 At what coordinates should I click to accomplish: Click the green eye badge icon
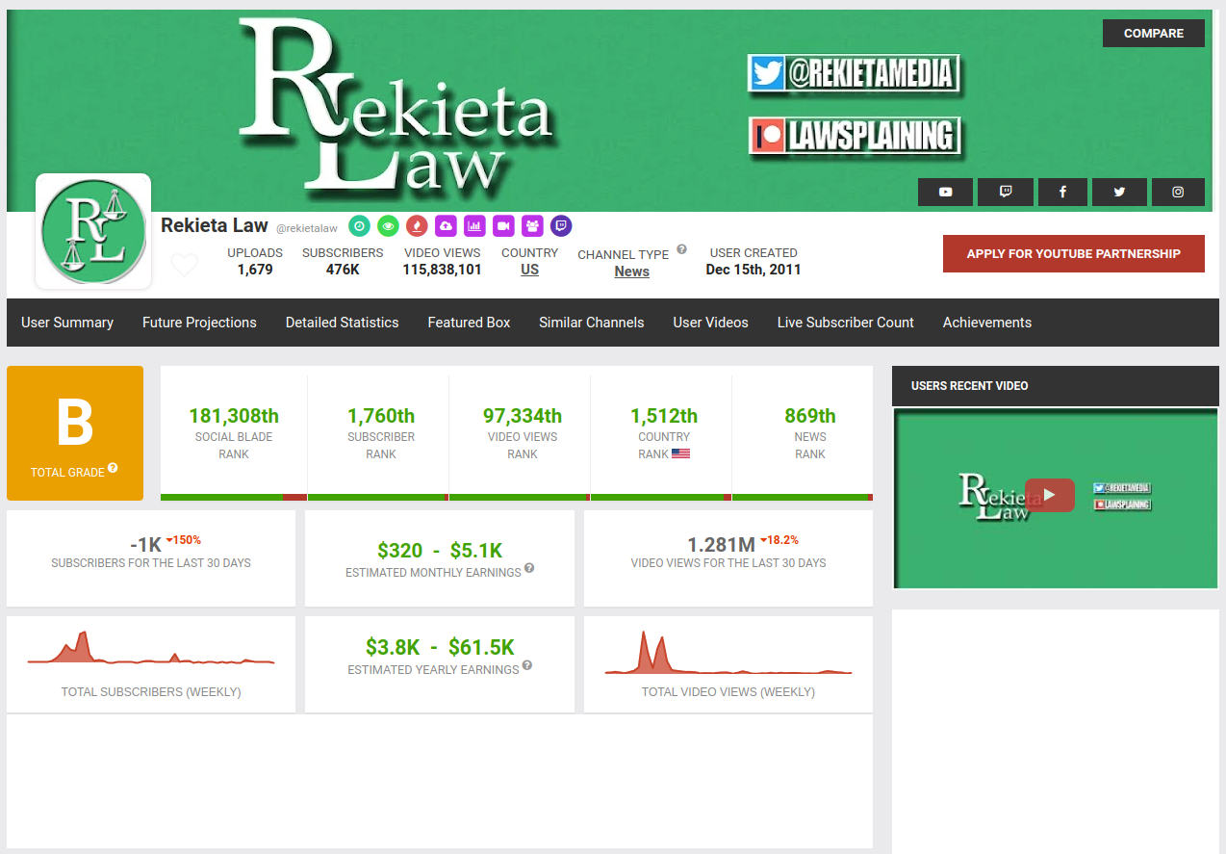point(388,226)
